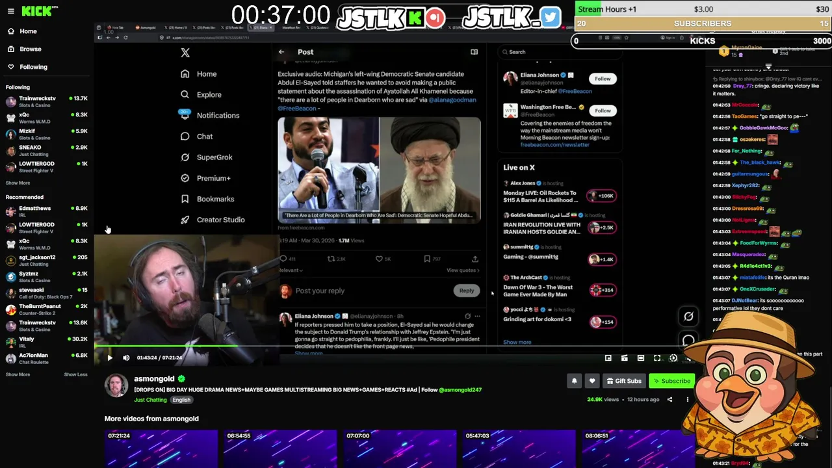Click X Search field in stream
Image resolution: width=832 pixels, height=468 pixels.
point(559,52)
